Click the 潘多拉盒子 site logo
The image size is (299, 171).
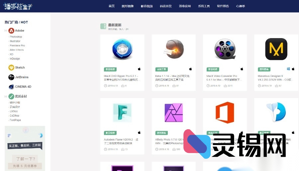[x=18, y=6]
